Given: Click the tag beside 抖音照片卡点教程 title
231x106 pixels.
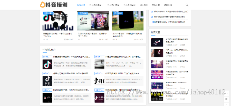Looking at the screenshot, I should point(47,57).
